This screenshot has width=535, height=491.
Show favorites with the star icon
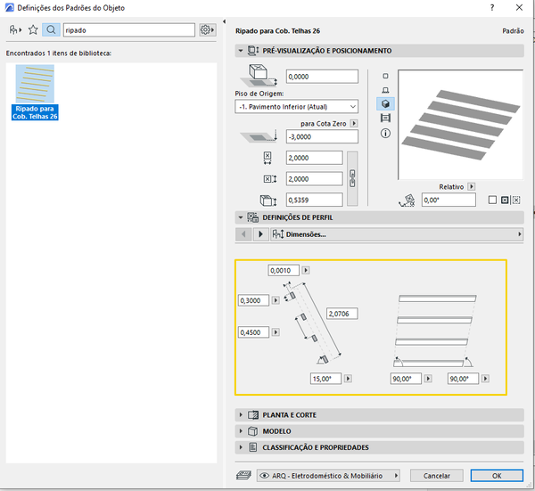point(33,29)
